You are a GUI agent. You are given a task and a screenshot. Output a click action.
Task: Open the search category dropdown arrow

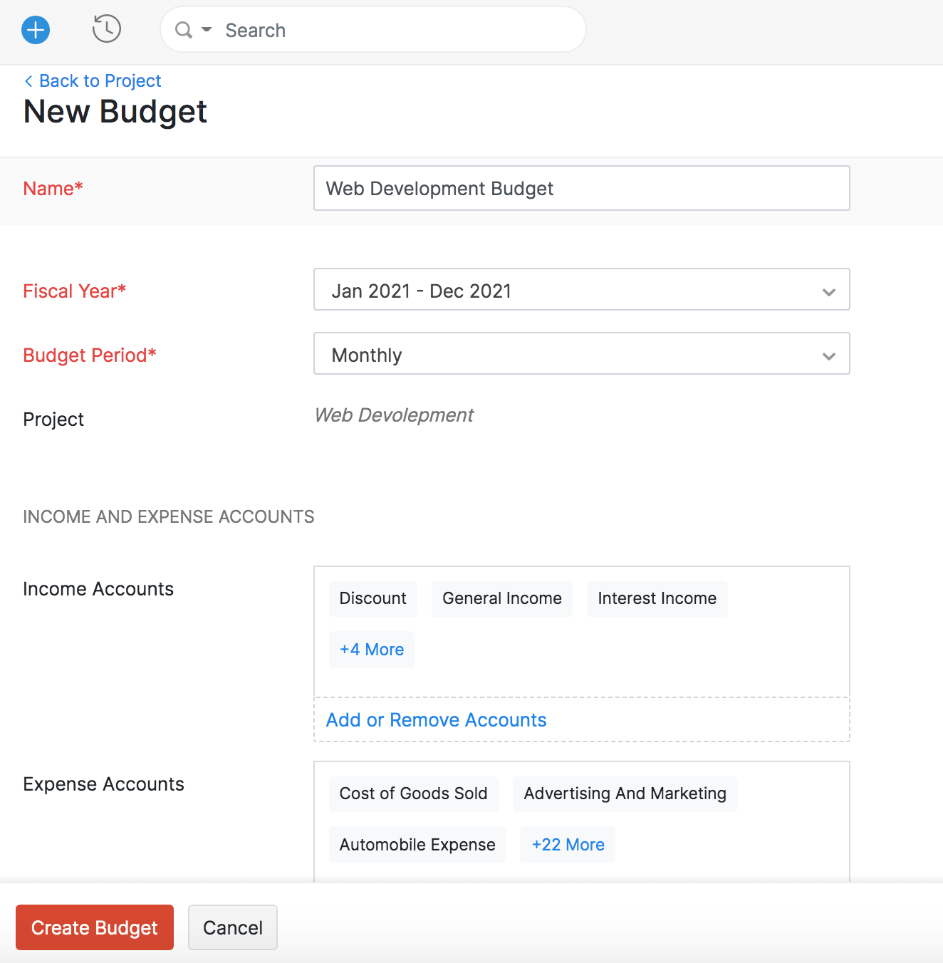coord(205,30)
